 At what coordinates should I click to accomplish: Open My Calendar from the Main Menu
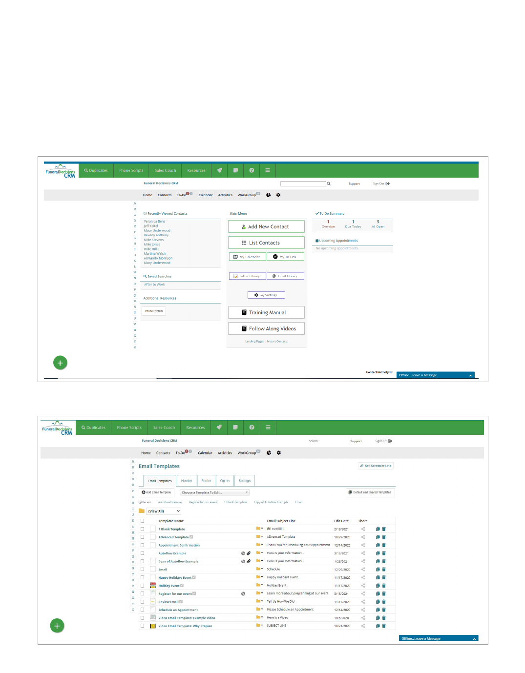(x=248, y=257)
